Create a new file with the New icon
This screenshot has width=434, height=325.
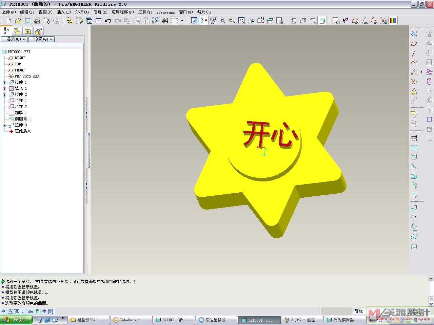(x=9, y=21)
